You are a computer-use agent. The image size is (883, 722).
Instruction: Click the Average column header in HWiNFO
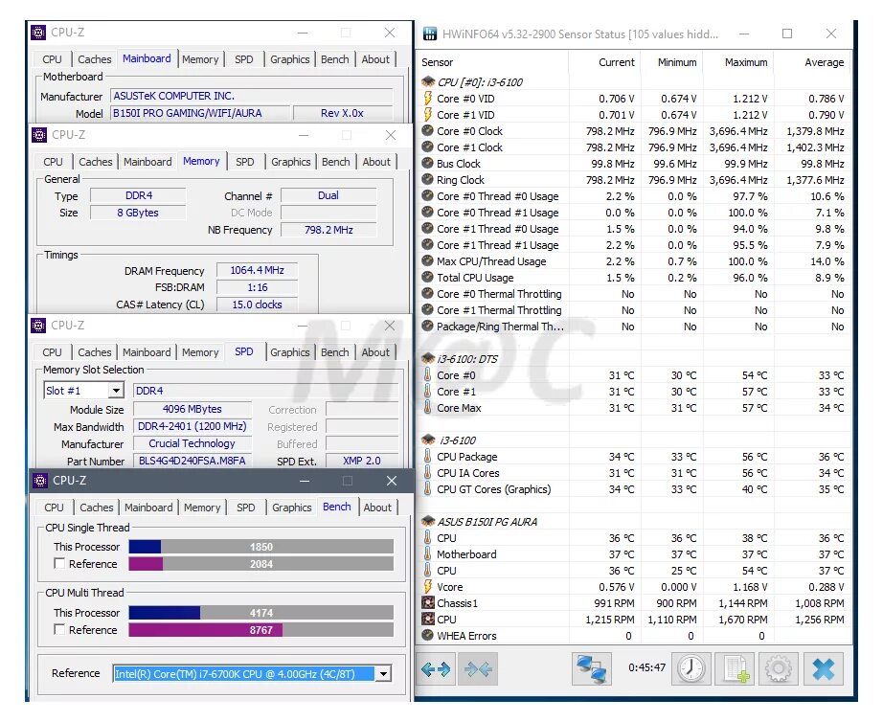point(812,62)
